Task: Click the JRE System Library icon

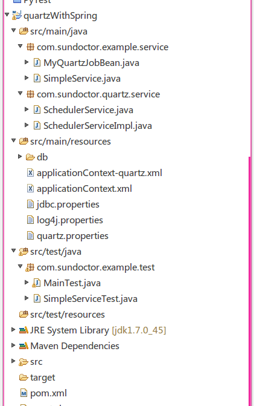Action: pos(24,330)
